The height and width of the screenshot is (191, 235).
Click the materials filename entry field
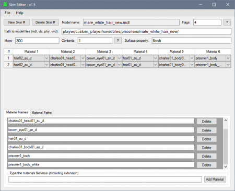[105, 180]
